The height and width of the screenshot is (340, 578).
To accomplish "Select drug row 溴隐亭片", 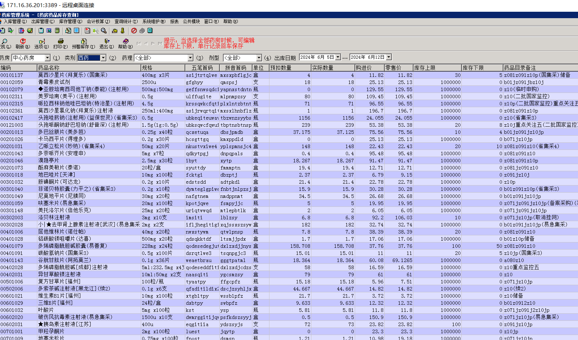I will coord(289,161).
